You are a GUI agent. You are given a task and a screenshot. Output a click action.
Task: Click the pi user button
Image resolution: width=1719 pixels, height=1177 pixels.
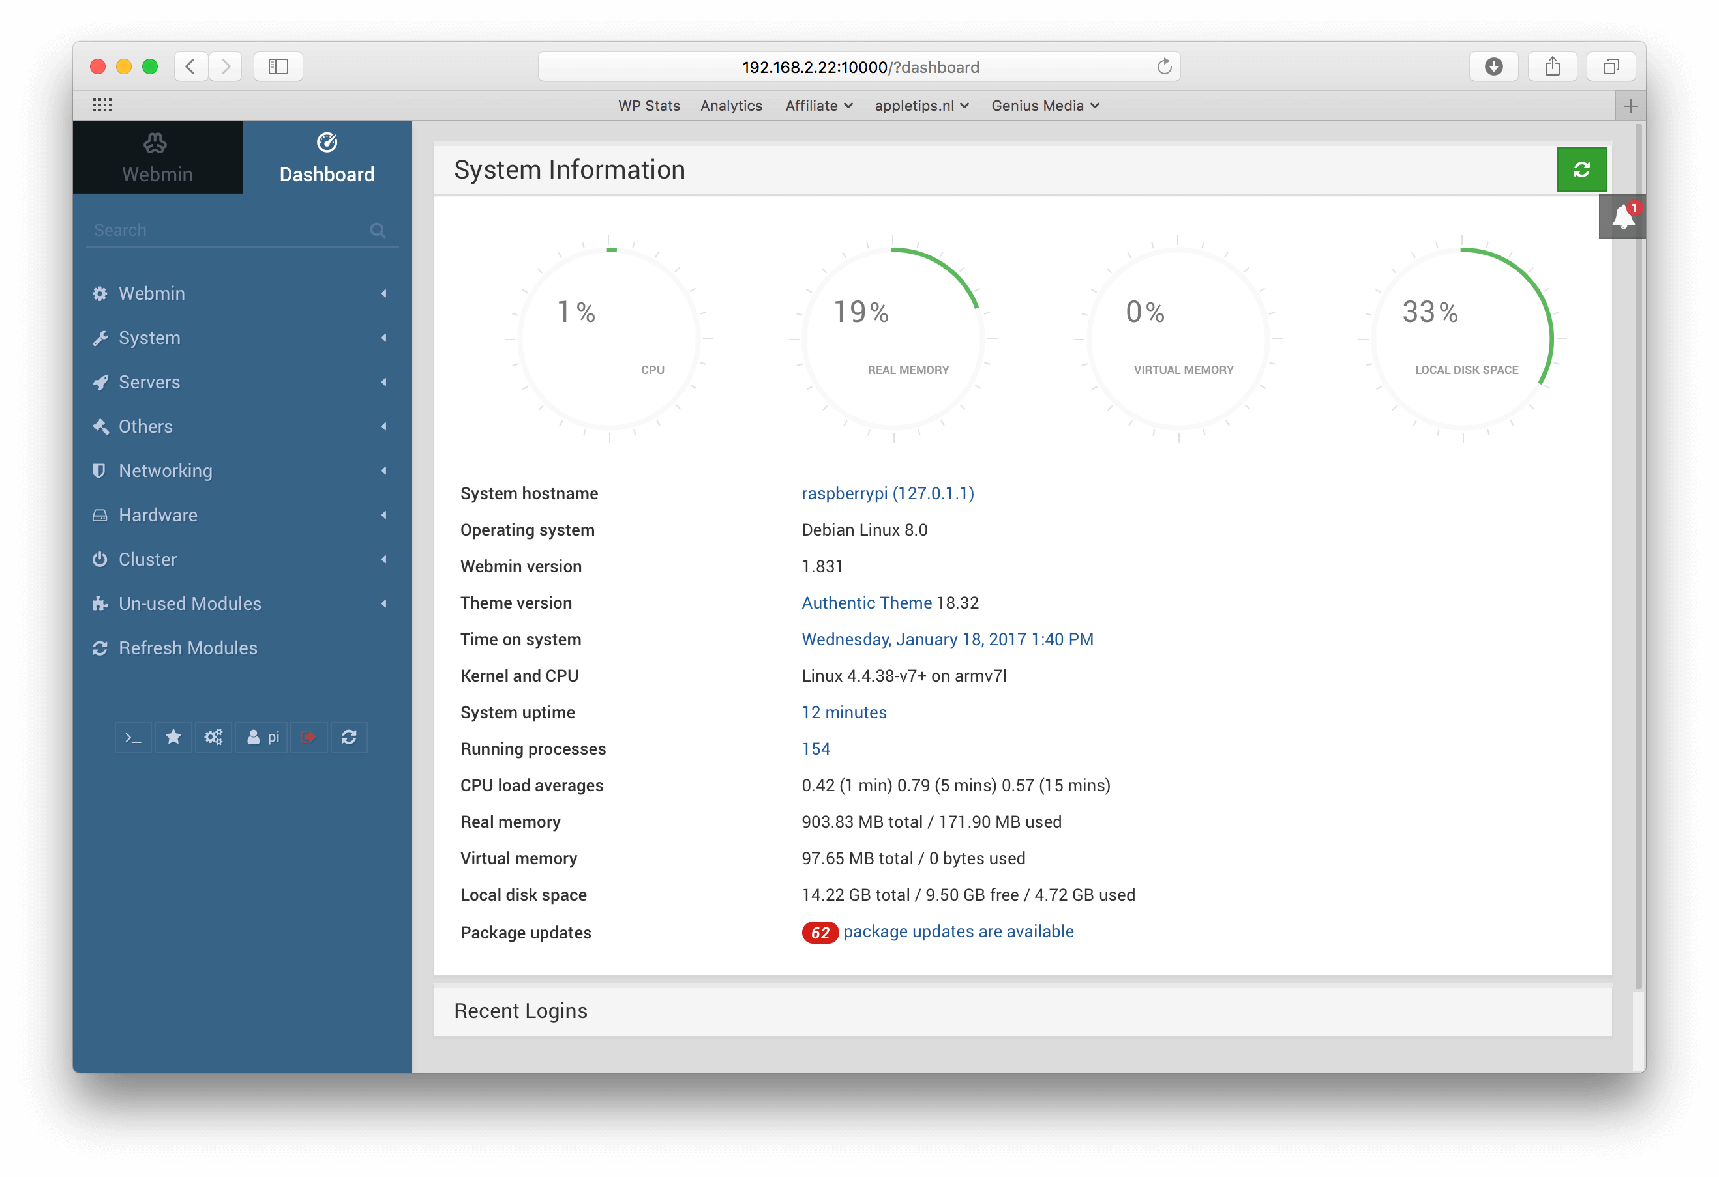pyautogui.click(x=263, y=737)
